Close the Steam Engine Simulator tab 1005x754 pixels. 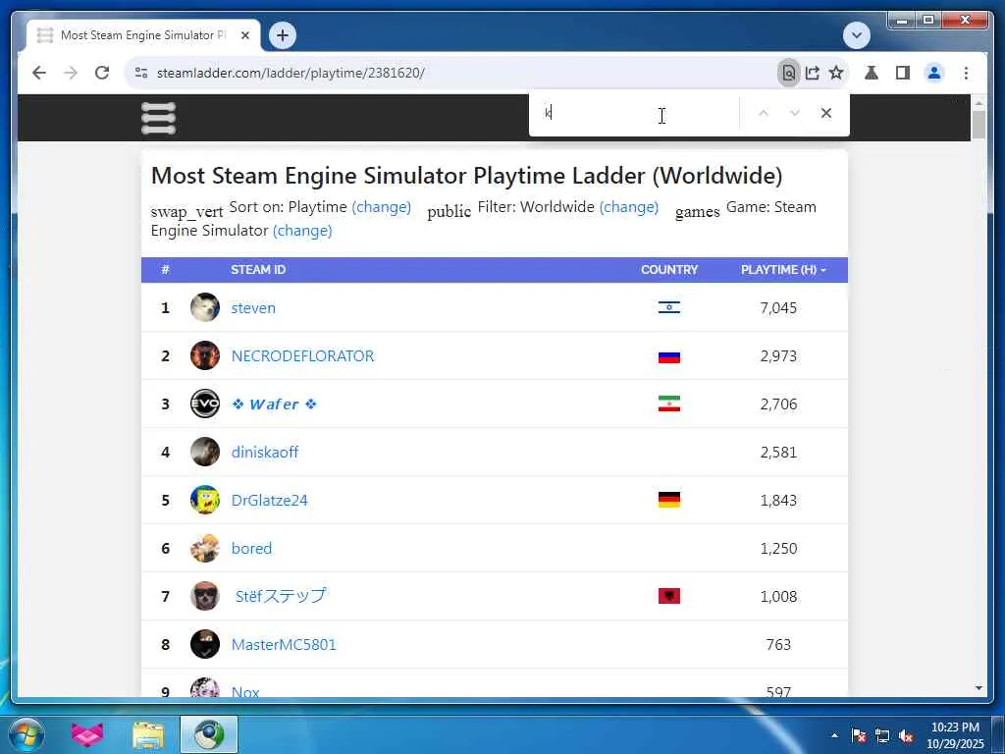coord(244,36)
